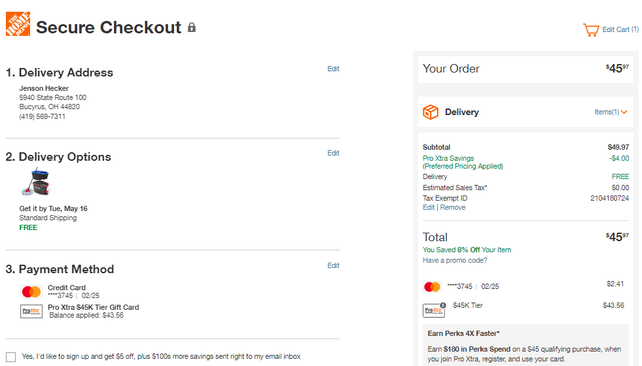The image size is (642, 366).
Task: Open the Have a promo code link
Action: (x=455, y=261)
